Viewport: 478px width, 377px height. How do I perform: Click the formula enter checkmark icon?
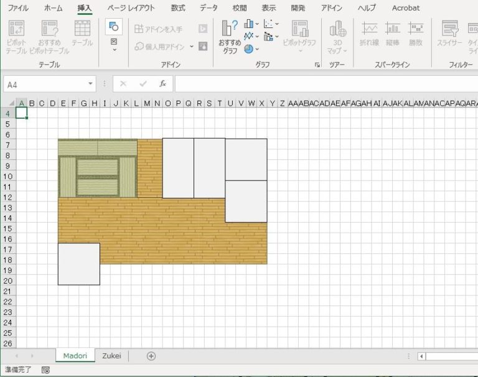click(x=143, y=83)
